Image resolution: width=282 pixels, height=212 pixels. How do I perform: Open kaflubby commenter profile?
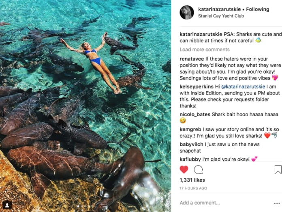tap(190, 159)
